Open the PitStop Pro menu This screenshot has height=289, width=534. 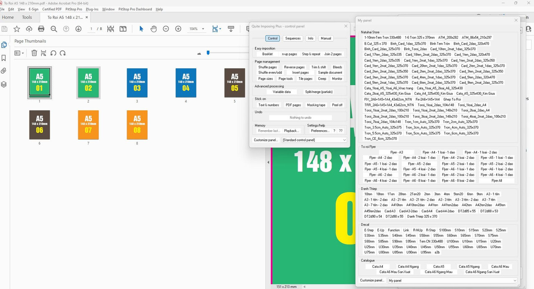click(74, 9)
